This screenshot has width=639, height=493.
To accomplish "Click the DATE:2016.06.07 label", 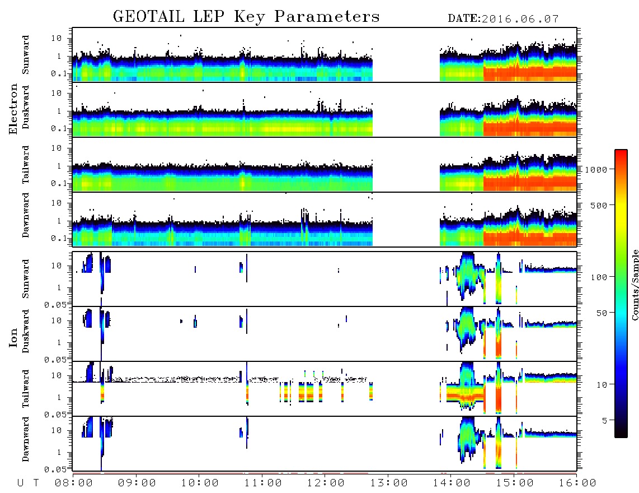I will point(503,19).
